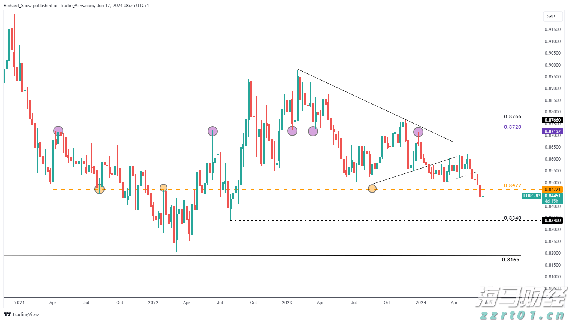568x321 pixels.
Task: Click the 0.82000 price scale label
Action: [553, 253]
